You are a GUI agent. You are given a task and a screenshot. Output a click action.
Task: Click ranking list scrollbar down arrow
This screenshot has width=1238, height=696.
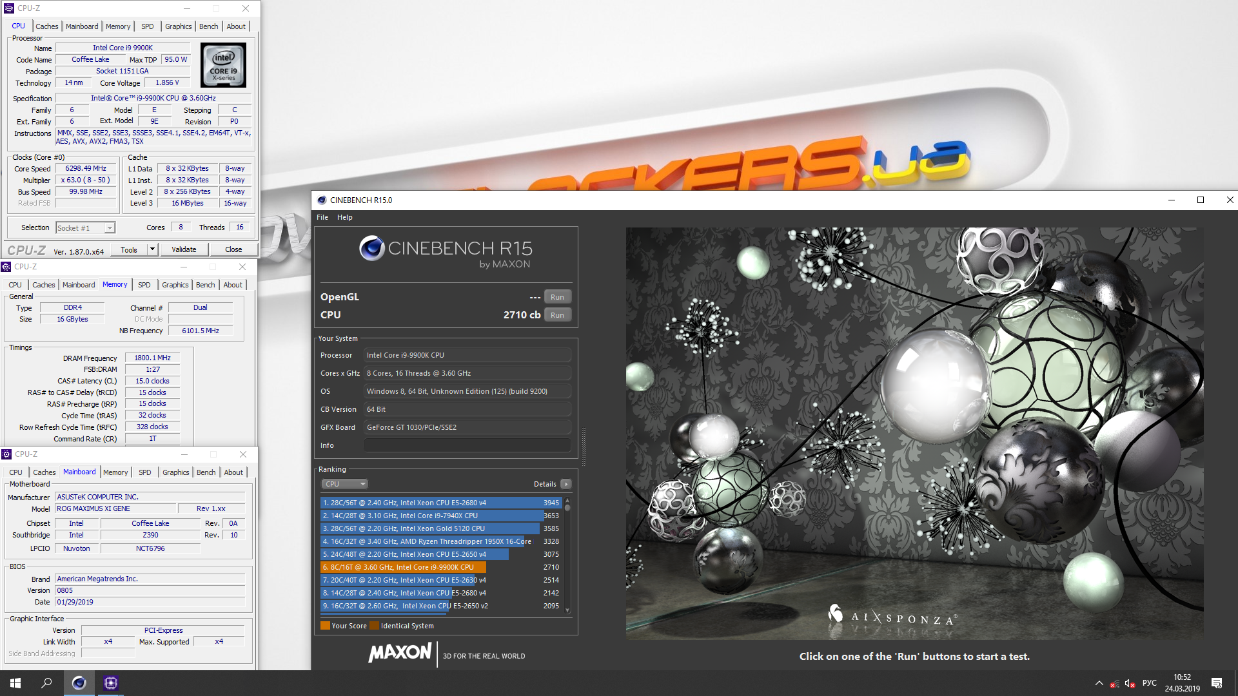click(567, 610)
